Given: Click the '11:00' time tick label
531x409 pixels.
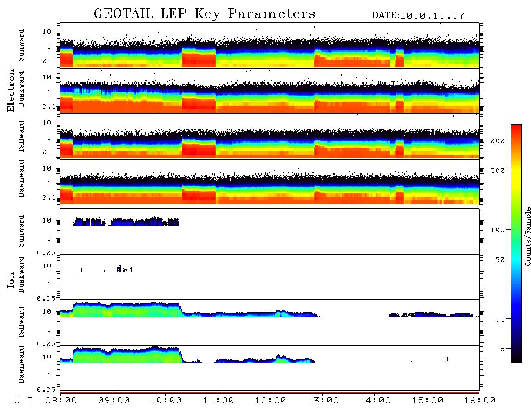Looking at the screenshot, I should tap(219, 401).
